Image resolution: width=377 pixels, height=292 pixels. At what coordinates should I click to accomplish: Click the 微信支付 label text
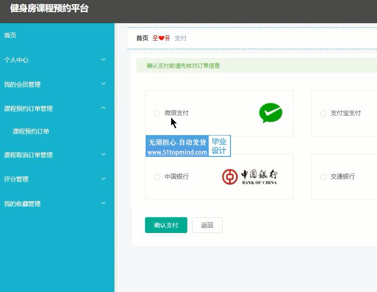177,113
